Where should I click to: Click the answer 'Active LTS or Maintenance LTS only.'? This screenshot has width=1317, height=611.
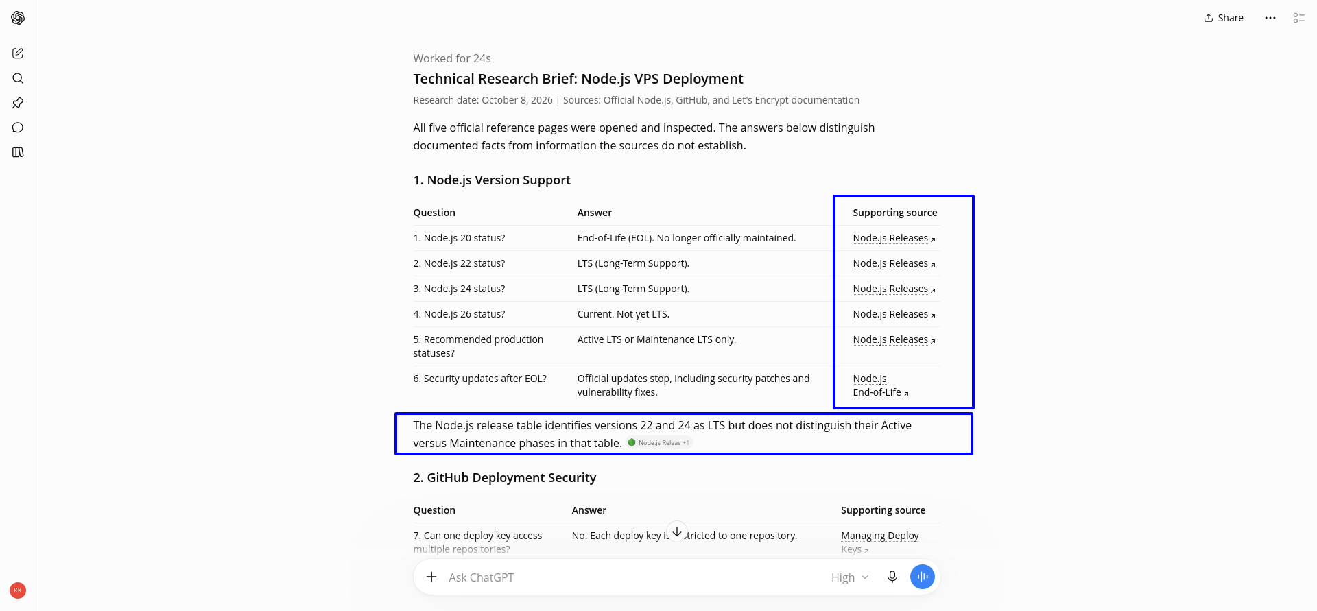656,339
